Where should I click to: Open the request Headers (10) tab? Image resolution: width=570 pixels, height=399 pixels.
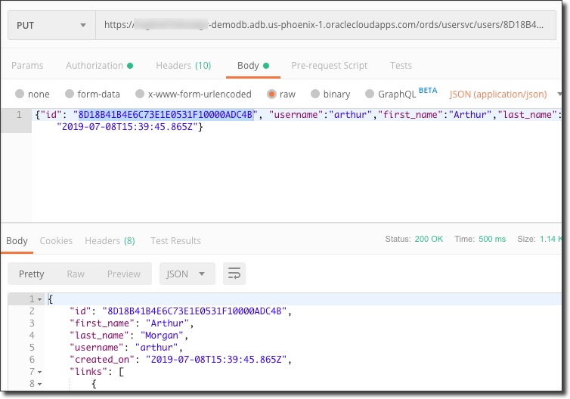pos(183,66)
